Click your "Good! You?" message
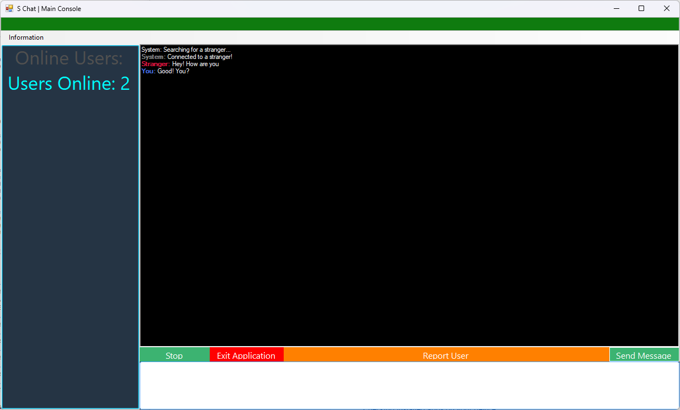Image resolution: width=680 pixels, height=410 pixels. 165,71
